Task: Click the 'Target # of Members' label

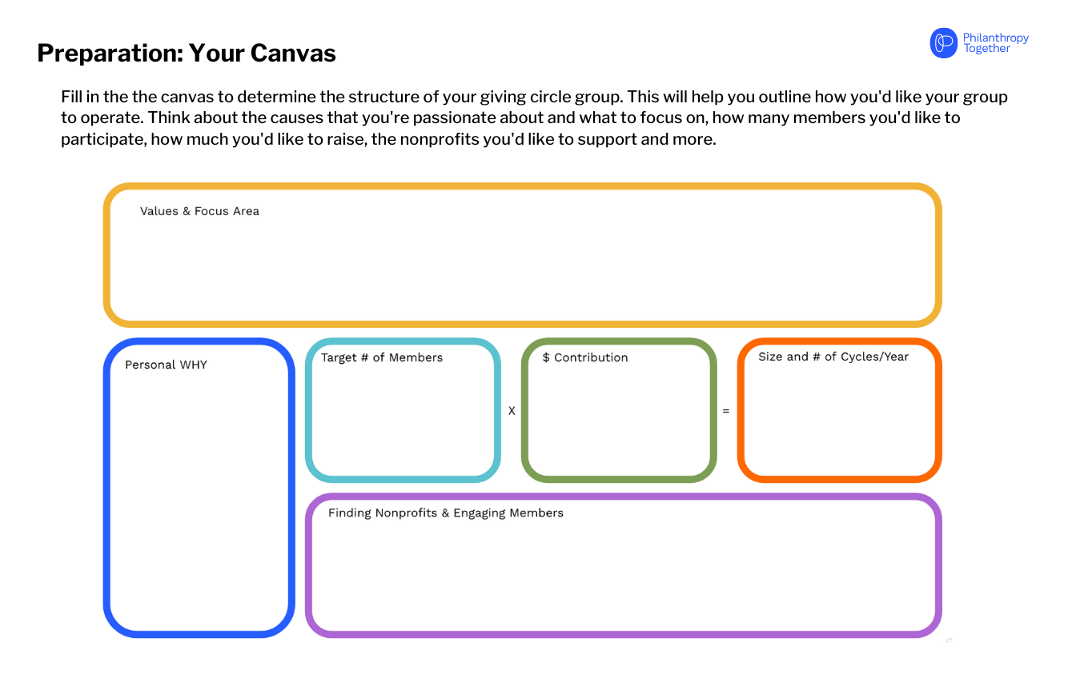Action: tap(382, 357)
